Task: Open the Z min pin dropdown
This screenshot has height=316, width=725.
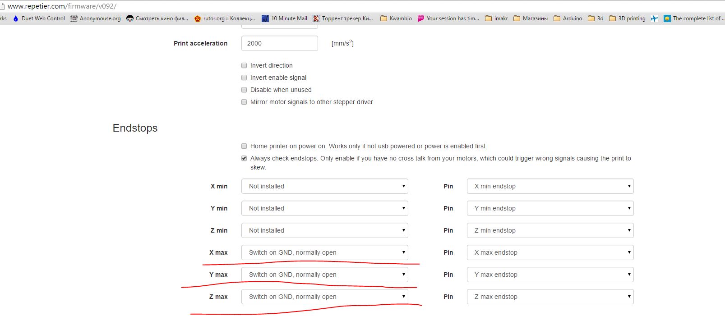Action: [x=550, y=230]
